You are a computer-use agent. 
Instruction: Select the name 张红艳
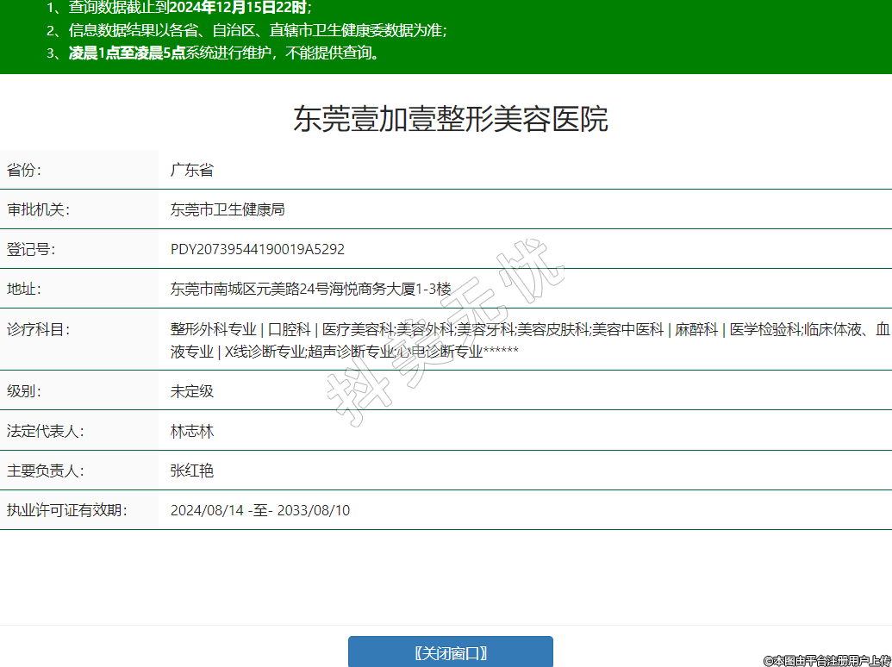click(x=191, y=471)
